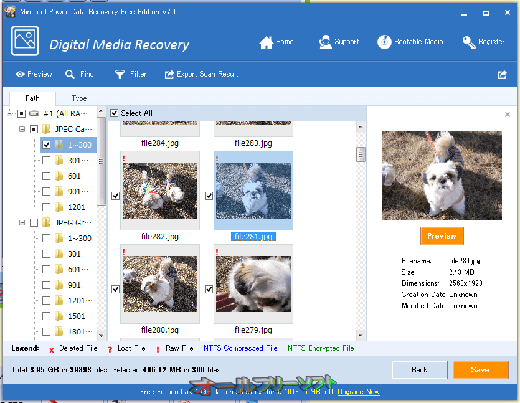Collapse the JPEG Ca… tree node
Viewport: 520px width, 403px height.
pyautogui.click(x=22, y=130)
